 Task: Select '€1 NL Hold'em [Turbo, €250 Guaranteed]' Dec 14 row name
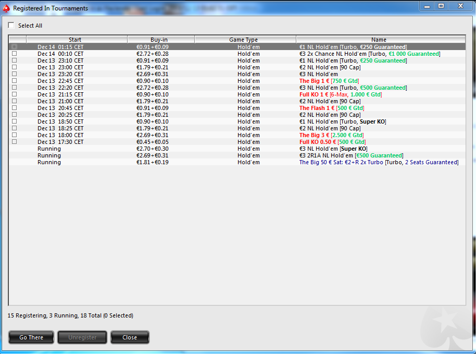click(353, 47)
